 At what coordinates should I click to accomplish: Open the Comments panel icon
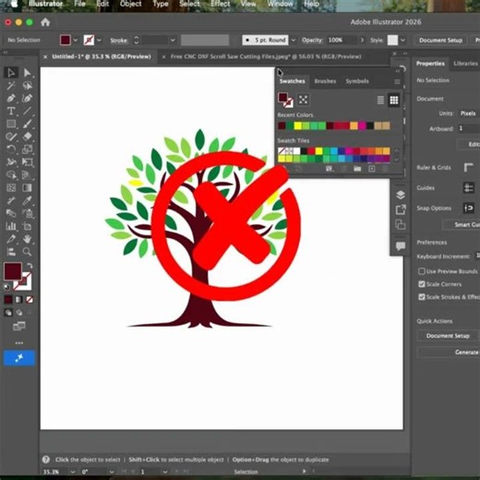401,246
